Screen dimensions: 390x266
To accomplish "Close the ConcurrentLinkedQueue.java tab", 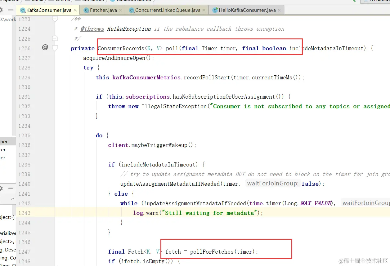I will [204, 10].
